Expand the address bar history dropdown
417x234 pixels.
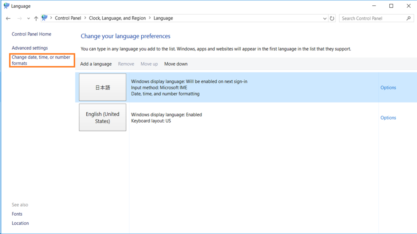[325, 18]
